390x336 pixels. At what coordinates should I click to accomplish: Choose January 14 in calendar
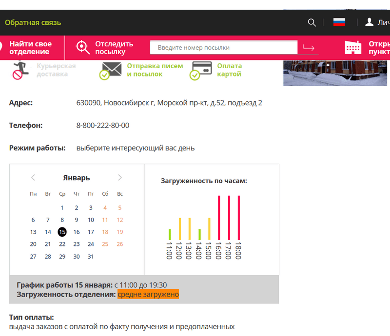48,232
